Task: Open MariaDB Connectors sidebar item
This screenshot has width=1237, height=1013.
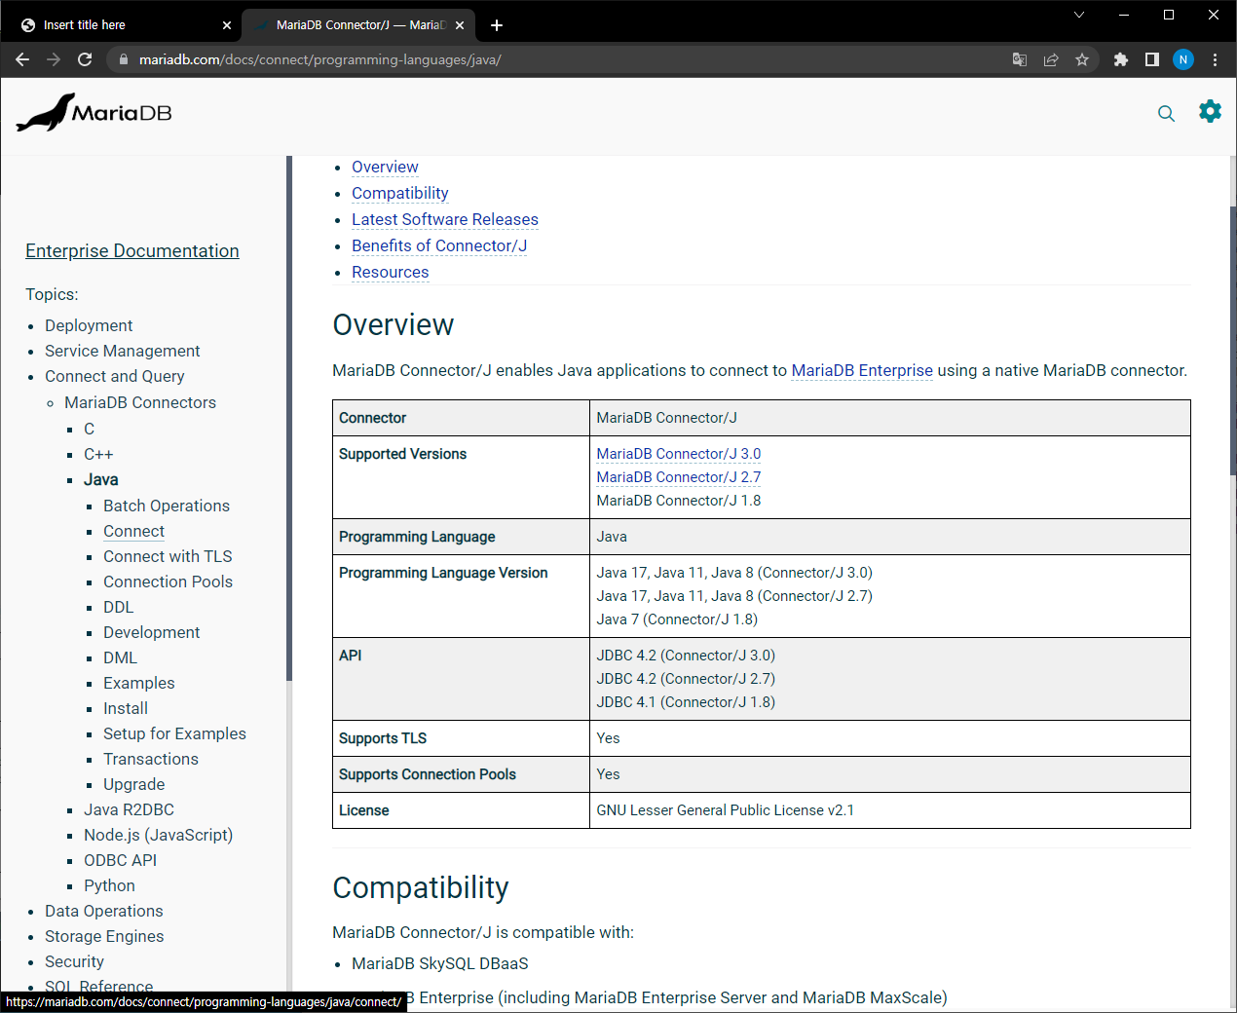Action: [x=140, y=402]
